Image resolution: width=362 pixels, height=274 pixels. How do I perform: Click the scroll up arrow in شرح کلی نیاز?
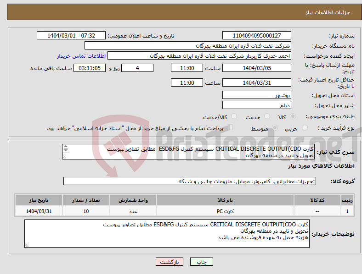point(66,147)
